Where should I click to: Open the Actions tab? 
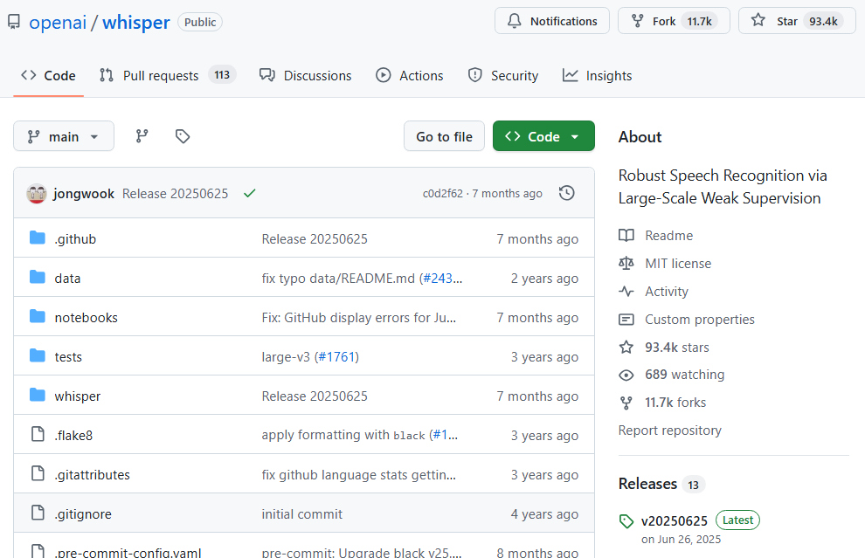click(x=409, y=76)
